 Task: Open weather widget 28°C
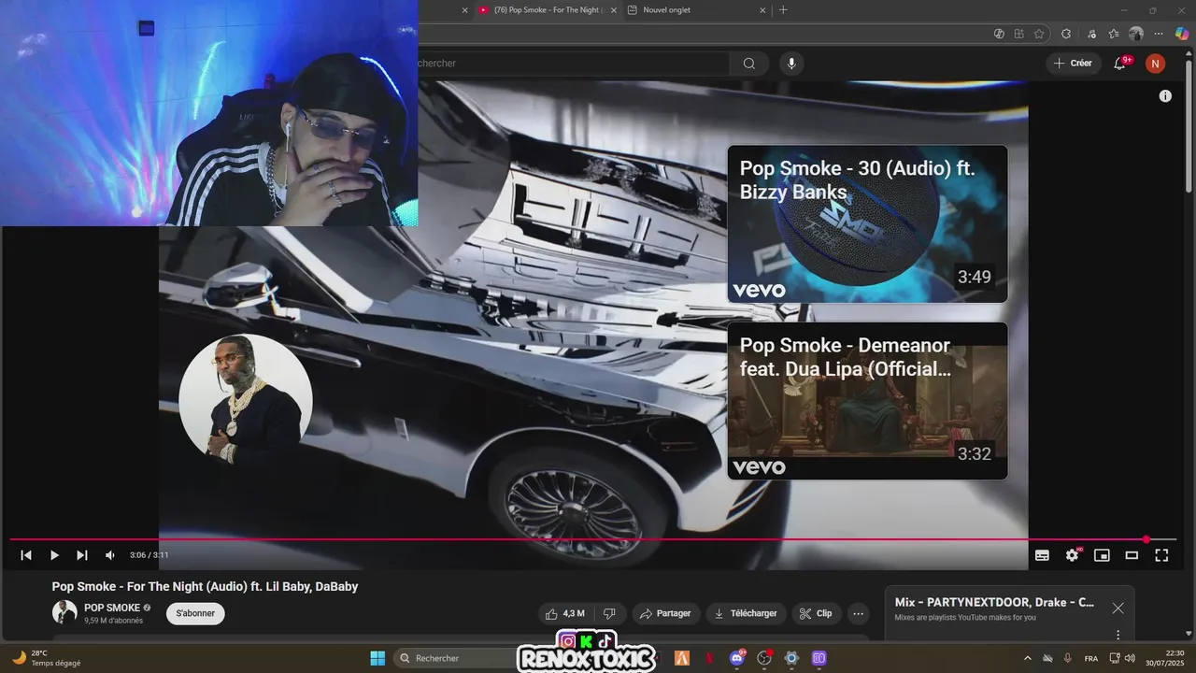47,658
